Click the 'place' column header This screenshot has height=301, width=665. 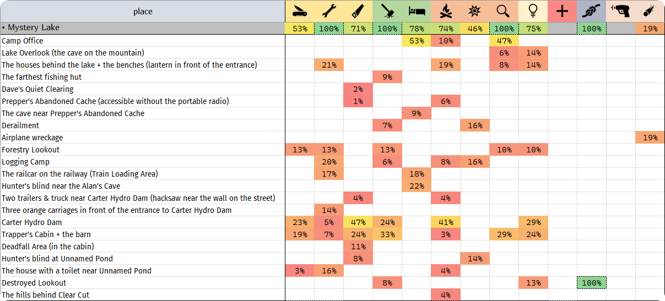tap(143, 11)
